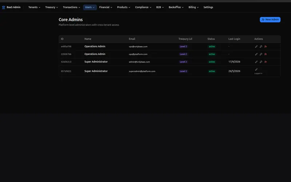291x182 pixels.
Task: Click key icon in ops@platform.com row
Action: coord(261,54)
